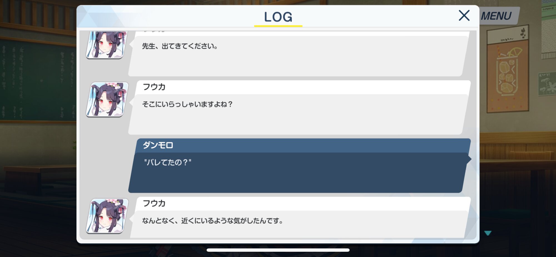Image resolution: width=556 pixels, height=257 pixels.
Task: Select the LOG title tab
Action: 278,17
